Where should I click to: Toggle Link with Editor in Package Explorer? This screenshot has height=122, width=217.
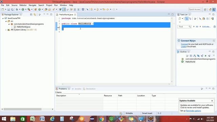click(x=35, y=15)
